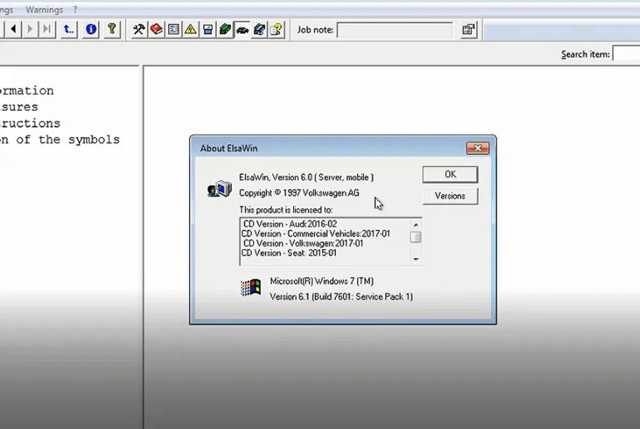The image size is (640, 429).
Task: Click the blue 't..' toolbar icon
Action: 68,29
